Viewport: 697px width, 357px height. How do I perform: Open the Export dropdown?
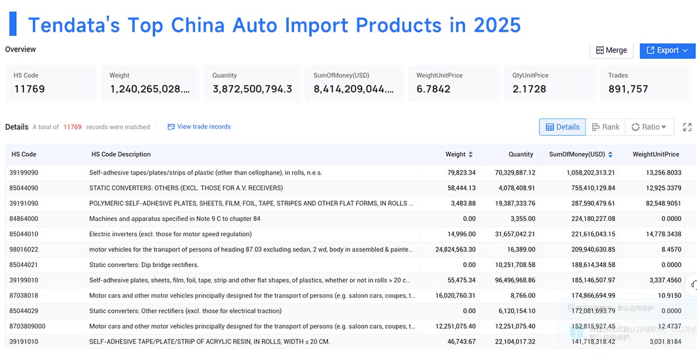point(667,50)
